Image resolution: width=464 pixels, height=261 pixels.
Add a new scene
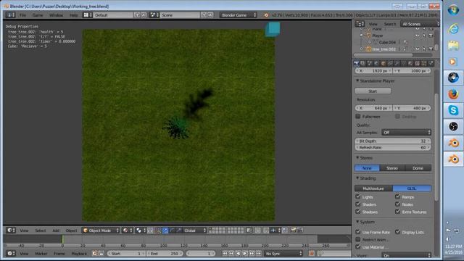pos(204,14)
